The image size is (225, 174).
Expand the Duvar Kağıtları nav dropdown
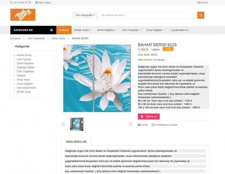pyautogui.click(x=156, y=30)
